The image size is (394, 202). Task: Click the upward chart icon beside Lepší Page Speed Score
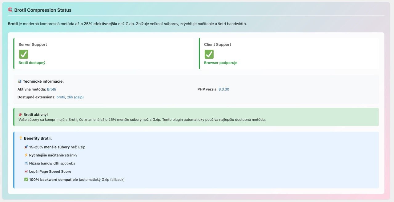26,171
